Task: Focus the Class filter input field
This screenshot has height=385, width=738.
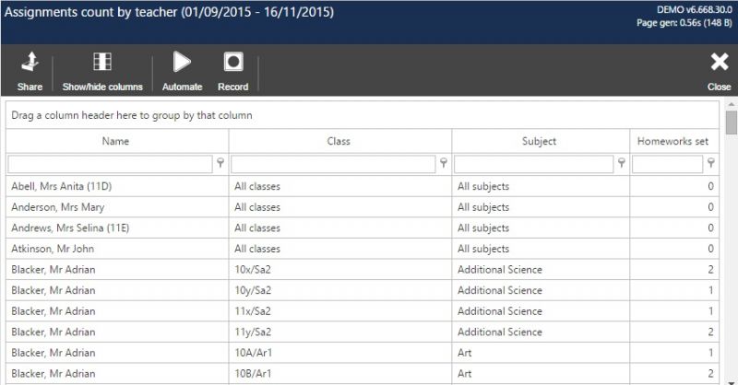Action: pyautogui.click(x=333, y=165)
